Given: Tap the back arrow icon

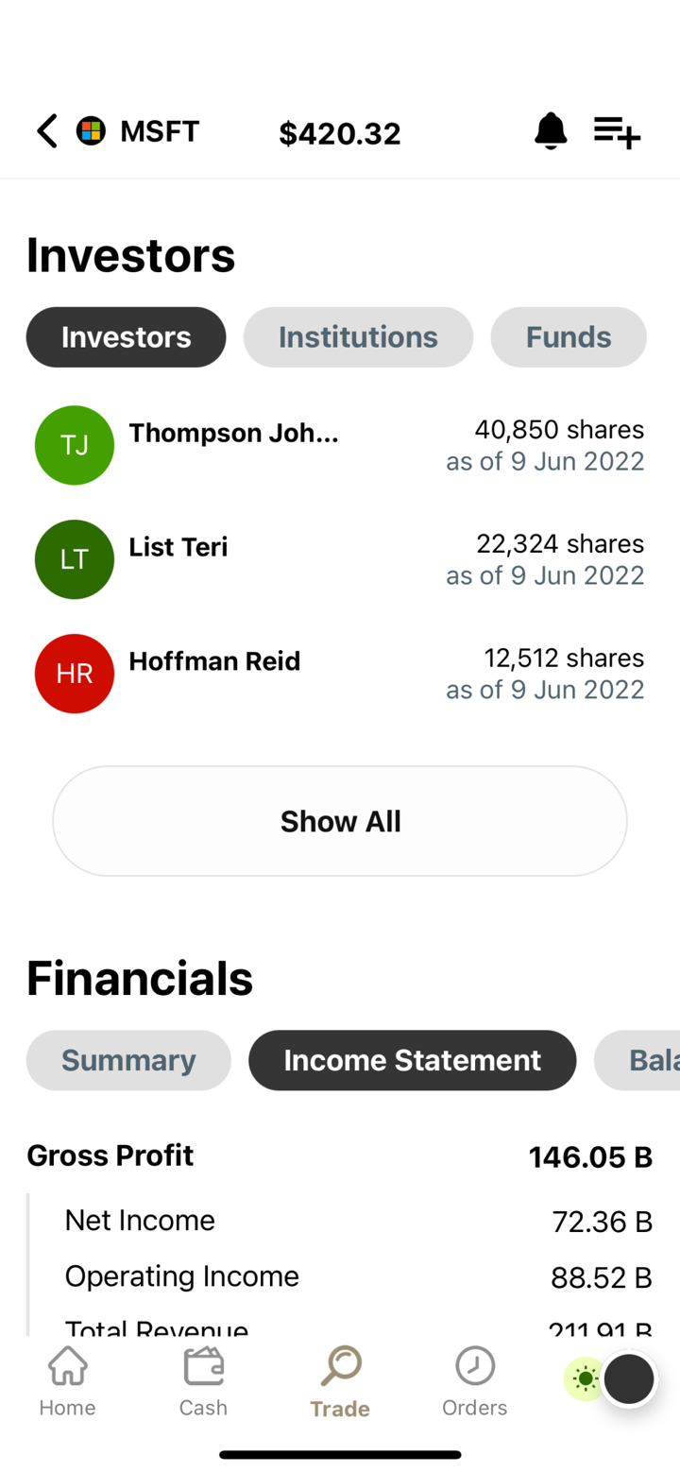Looking at the screenshot, I should (x=46, y=131).
